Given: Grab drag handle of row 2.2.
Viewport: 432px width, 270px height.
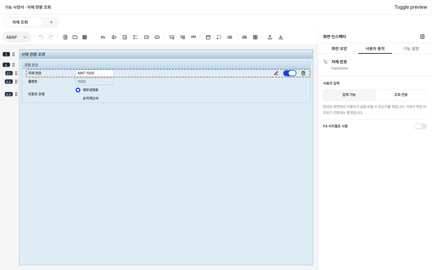Looking at the screenshot, I should [x=16, y=82].
